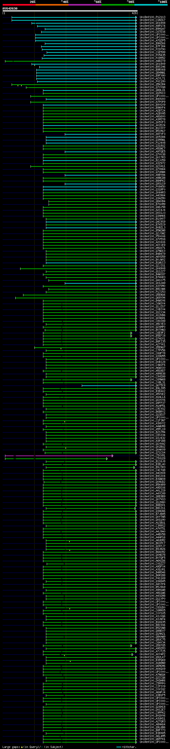Click label UniRef100_A7QZP5
This screenshot has width=170, height=749.
coord(152,41)
